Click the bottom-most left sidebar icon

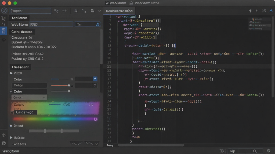(4, 143)
